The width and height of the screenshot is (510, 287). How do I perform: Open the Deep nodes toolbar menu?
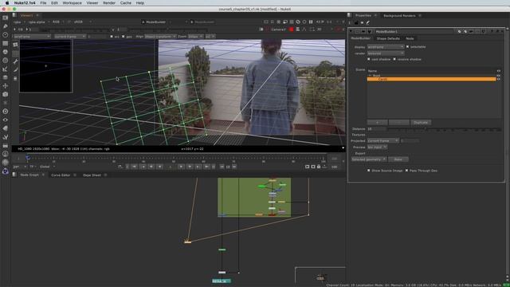pyautogui.click(x=6, y=112)
